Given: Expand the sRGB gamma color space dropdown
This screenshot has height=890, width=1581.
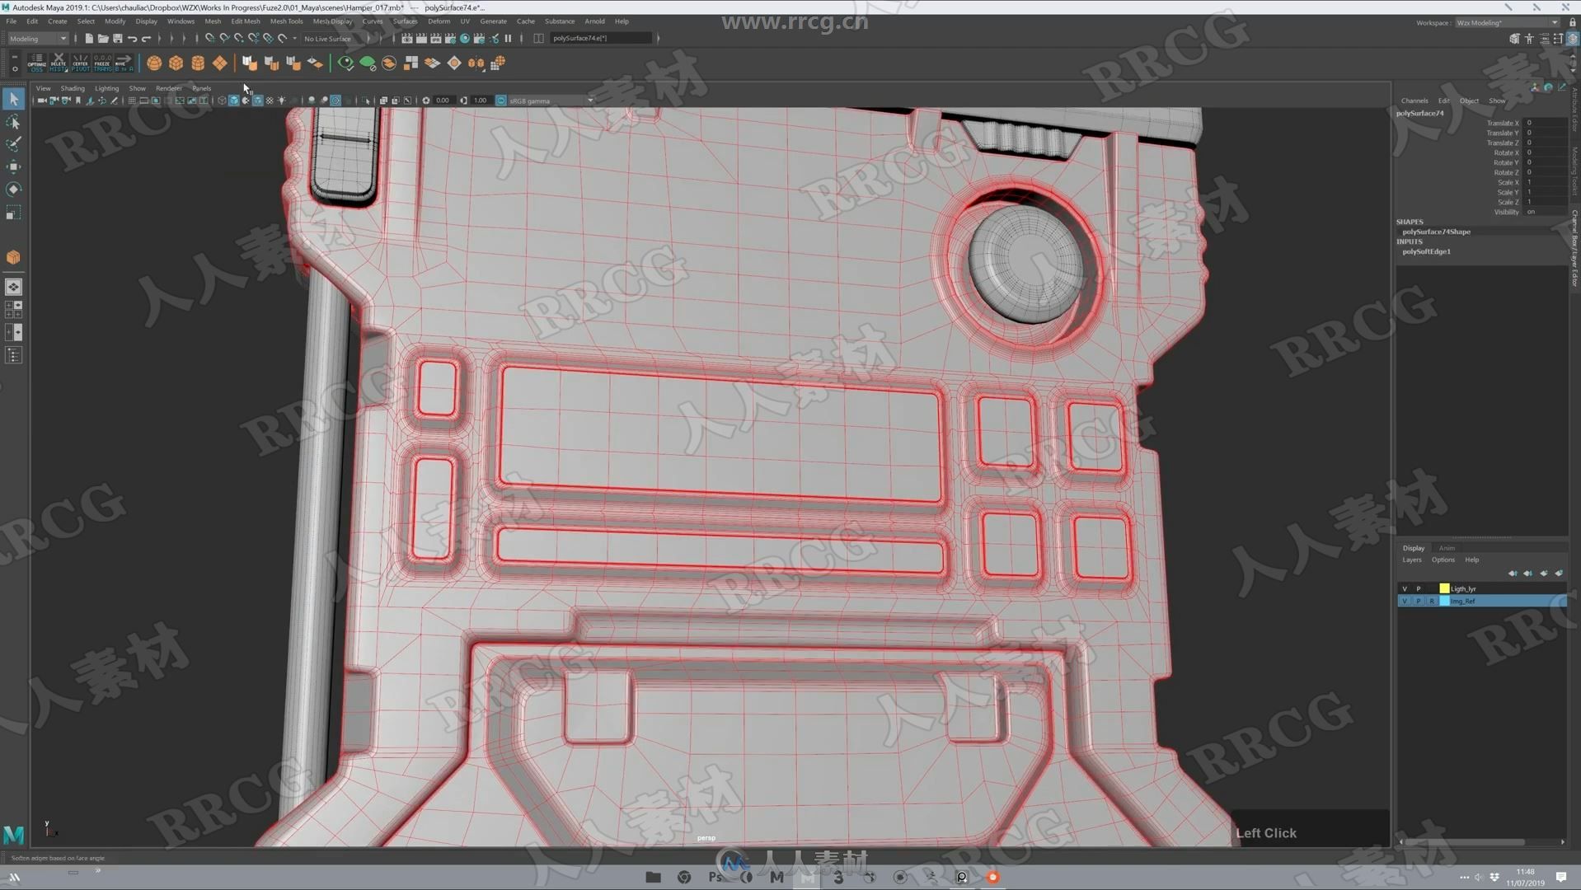Looking at the screenshot, I should coord(590,101).
